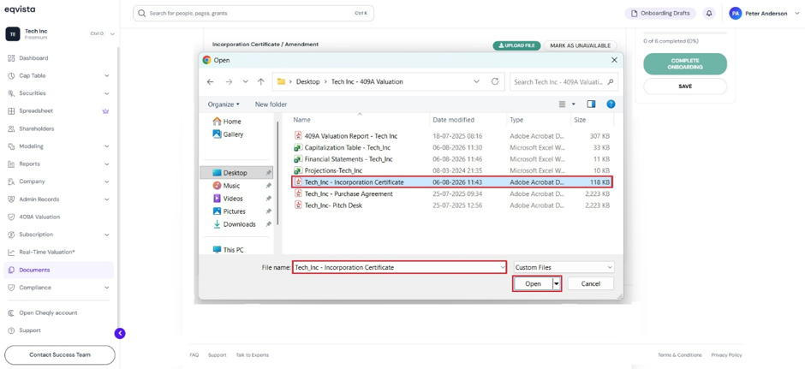Click the Upload File button

pos(516,45)
